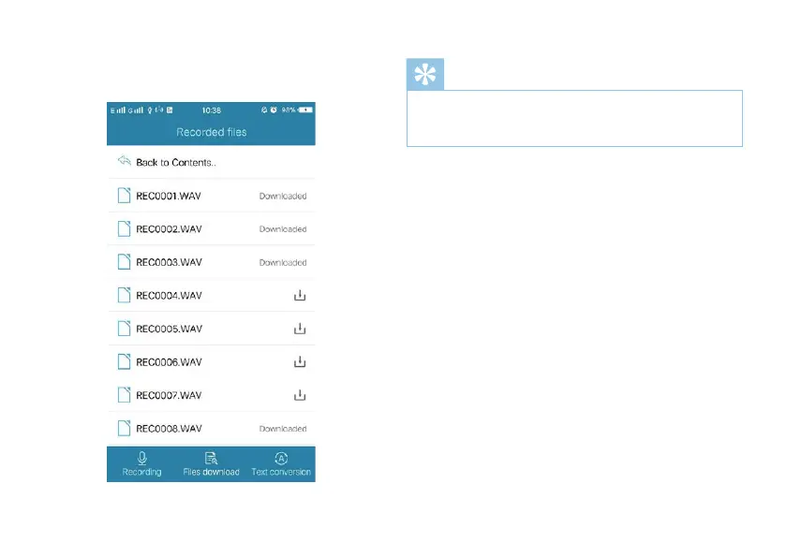Tap the 10:38 clock in the status bar
Image resolution: width=786 pixels, height=557 pixels.
click(x=211, y=110)
